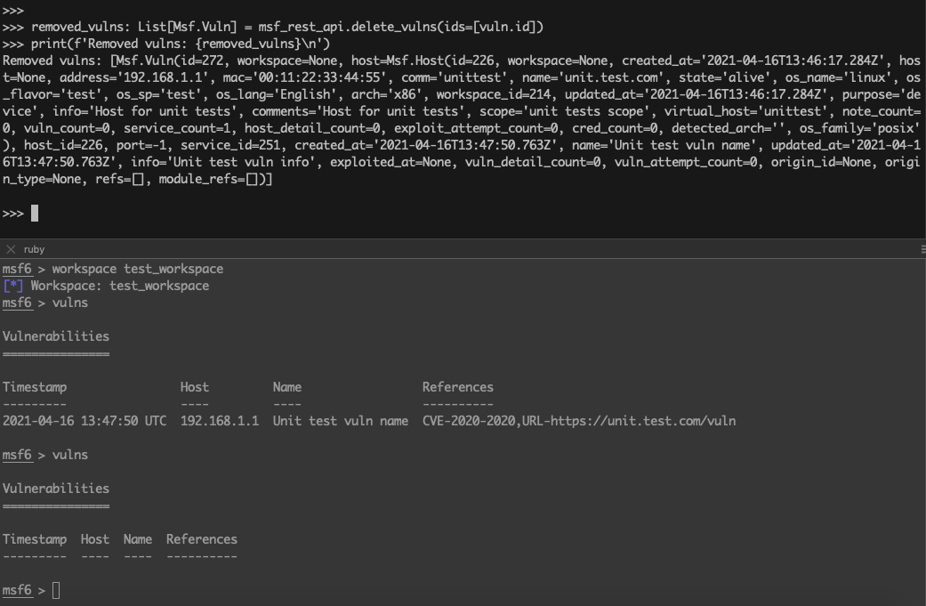The height and width of the screenshot is (606, 926).
Task: Click the 'Unit test vuln name' table entry
Action: coord(340,421)
